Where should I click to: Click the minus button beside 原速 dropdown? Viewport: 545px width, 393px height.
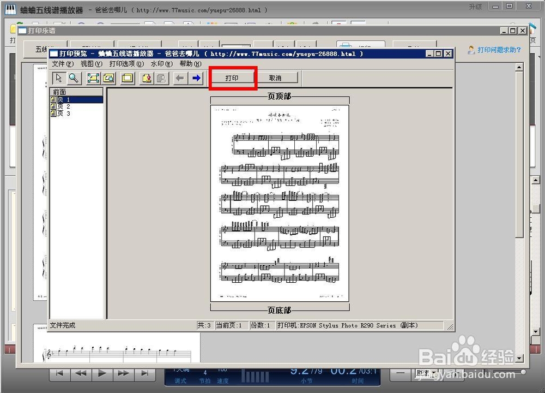coord(401,373)
